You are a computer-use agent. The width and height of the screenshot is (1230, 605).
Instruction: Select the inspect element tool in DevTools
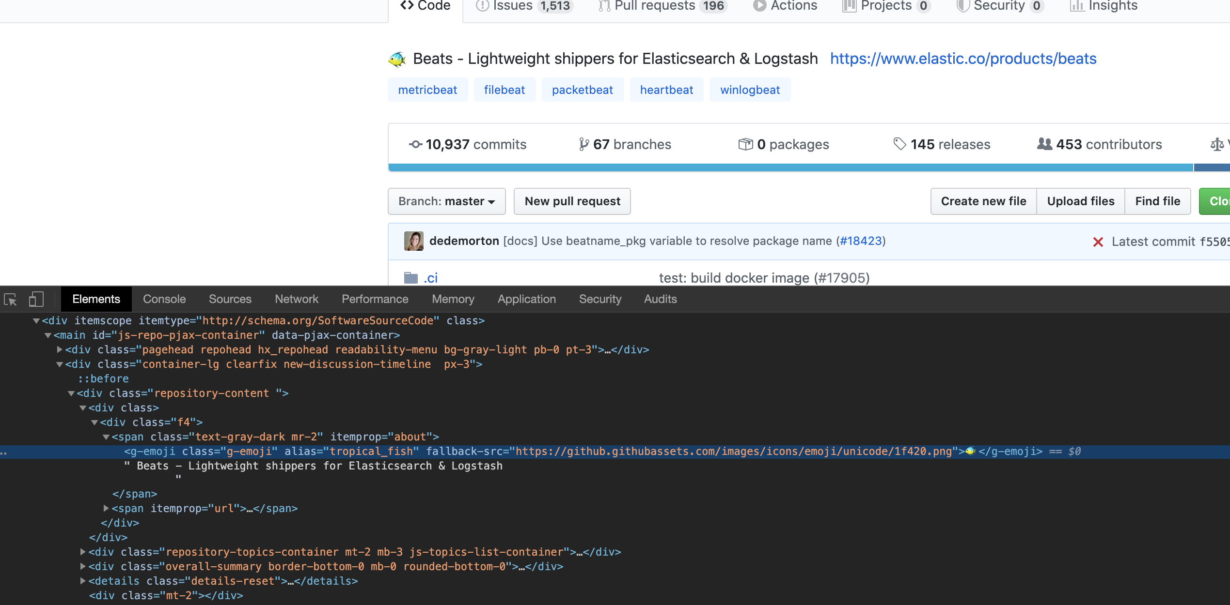tap(11, 299)
